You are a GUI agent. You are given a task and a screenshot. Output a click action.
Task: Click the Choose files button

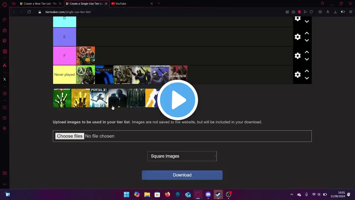coord(70,136)
